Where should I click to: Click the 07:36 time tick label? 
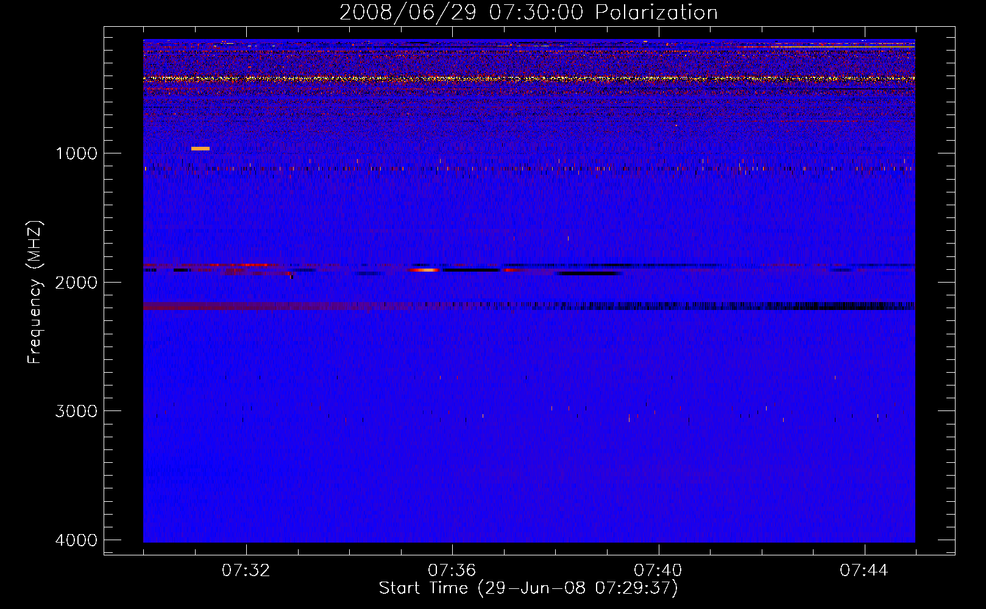click(452, 571)
